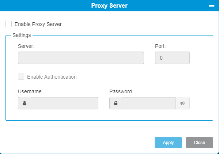Toggle password visibility with the eye icon

point(182,103)
